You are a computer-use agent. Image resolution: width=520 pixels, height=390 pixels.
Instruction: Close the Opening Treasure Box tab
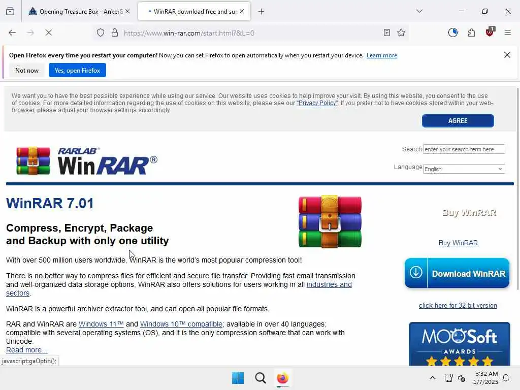pyautogui.click(x=127, y=11)
